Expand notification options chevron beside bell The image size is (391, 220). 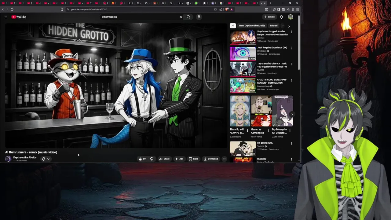48,159
